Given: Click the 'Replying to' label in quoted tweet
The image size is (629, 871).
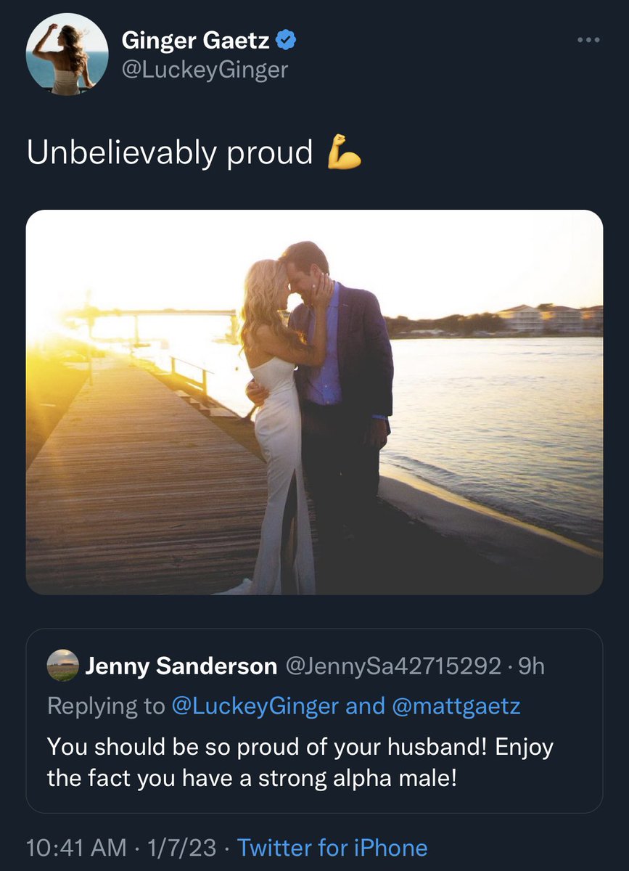Looking at the screenshot, I should [x=106, y=706].
